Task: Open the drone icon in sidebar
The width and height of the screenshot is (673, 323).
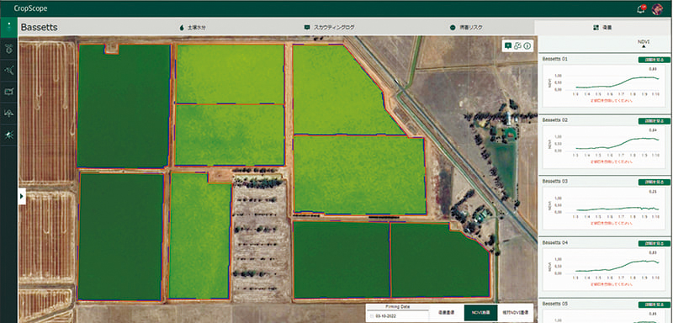Action: pyautogui.click(x=8, y=48)
